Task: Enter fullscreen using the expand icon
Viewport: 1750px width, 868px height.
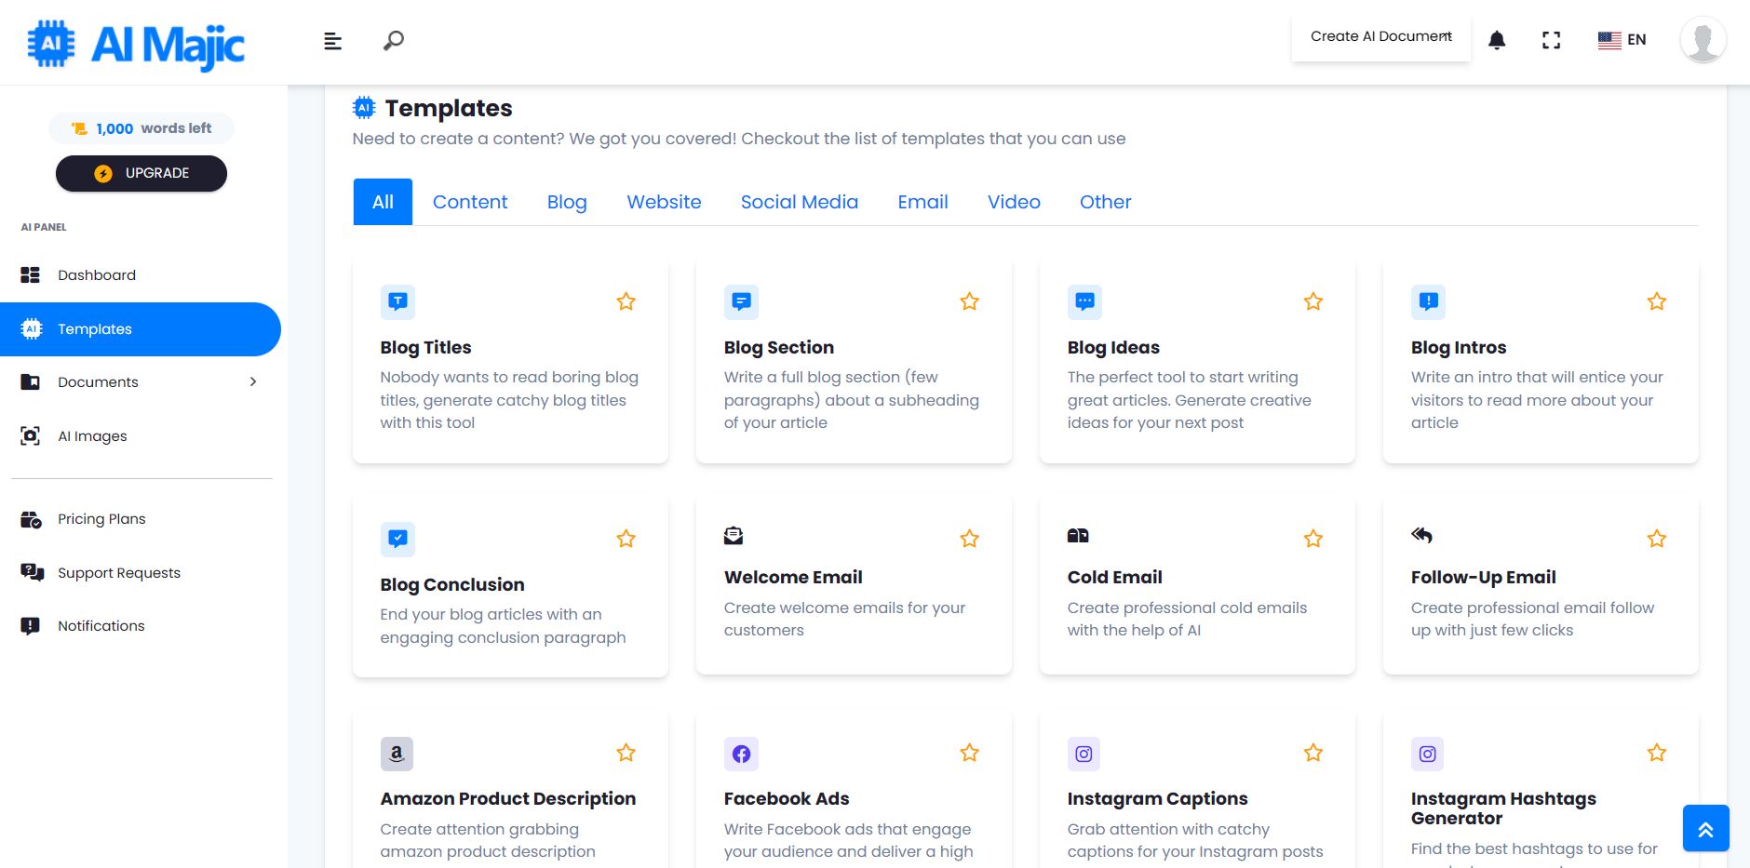Action: tap(1552, 40)
